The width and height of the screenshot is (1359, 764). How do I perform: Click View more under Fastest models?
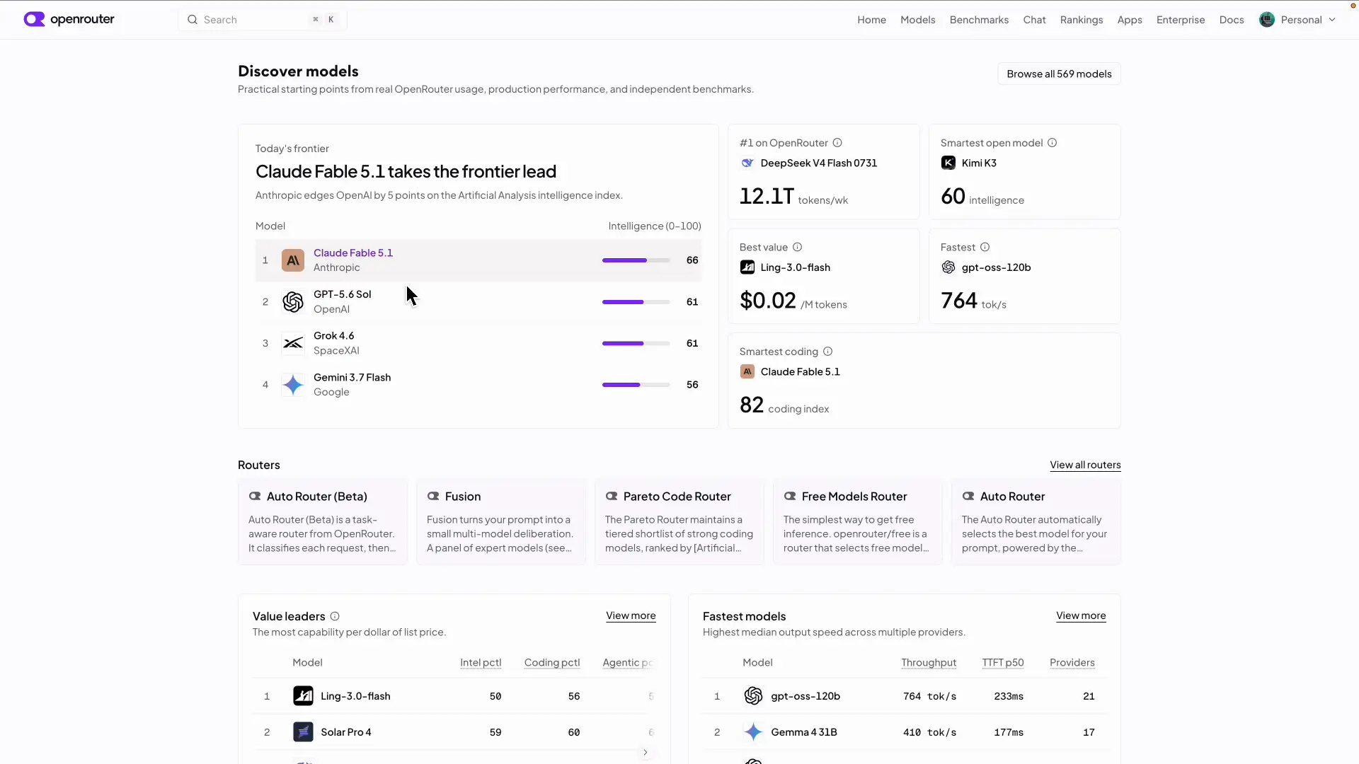pyautogui.click(x=1081, y=615)
